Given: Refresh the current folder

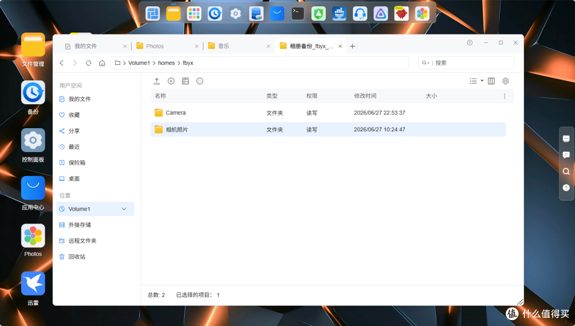Looking at the screenshot, I should pyautogui.click(x=88, y=63).
